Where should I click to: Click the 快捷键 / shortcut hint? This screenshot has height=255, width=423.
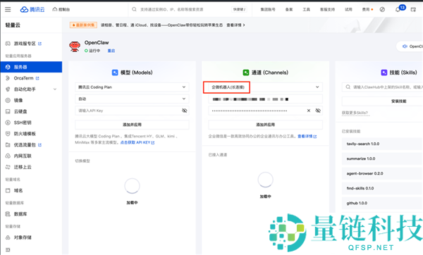(239, 9)
